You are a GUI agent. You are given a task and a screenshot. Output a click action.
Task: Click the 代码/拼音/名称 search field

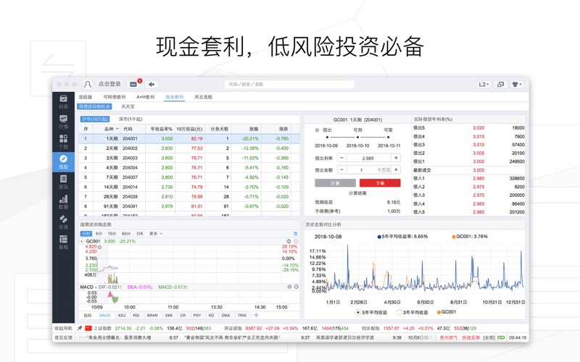click(289, 84)
